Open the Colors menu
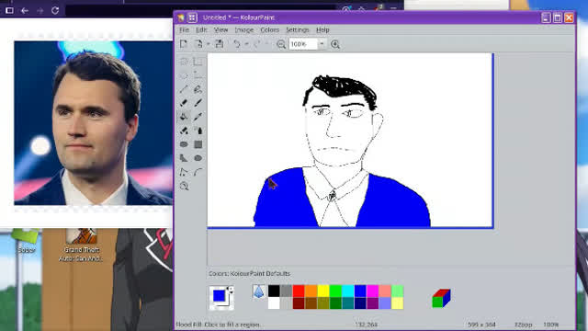588x331 pixels. 269,29
